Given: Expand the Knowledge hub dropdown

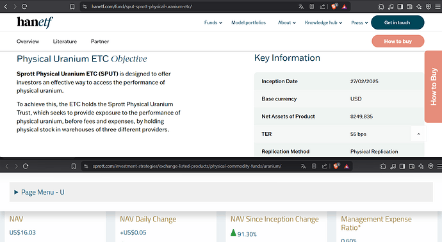Looking at the screenshot, I should [x=323, y=22].
